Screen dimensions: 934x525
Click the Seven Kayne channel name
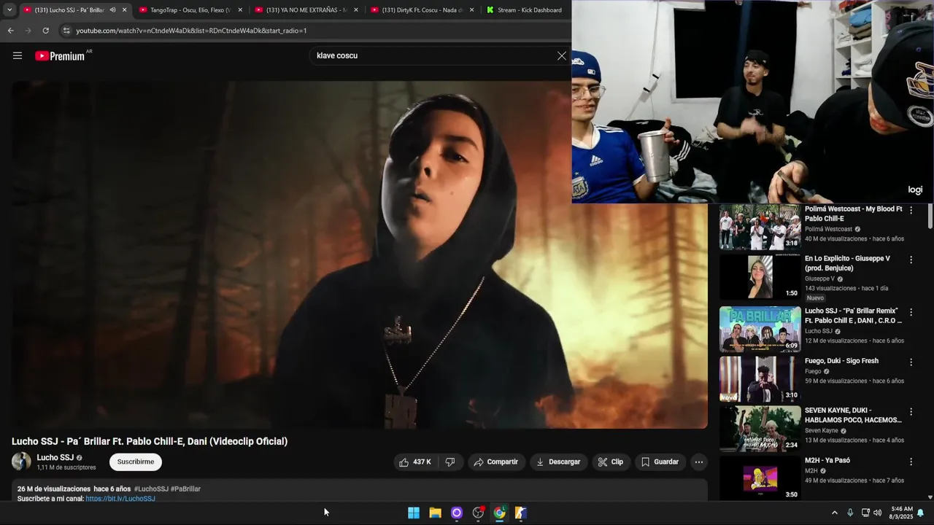click(x=822, y=430)
